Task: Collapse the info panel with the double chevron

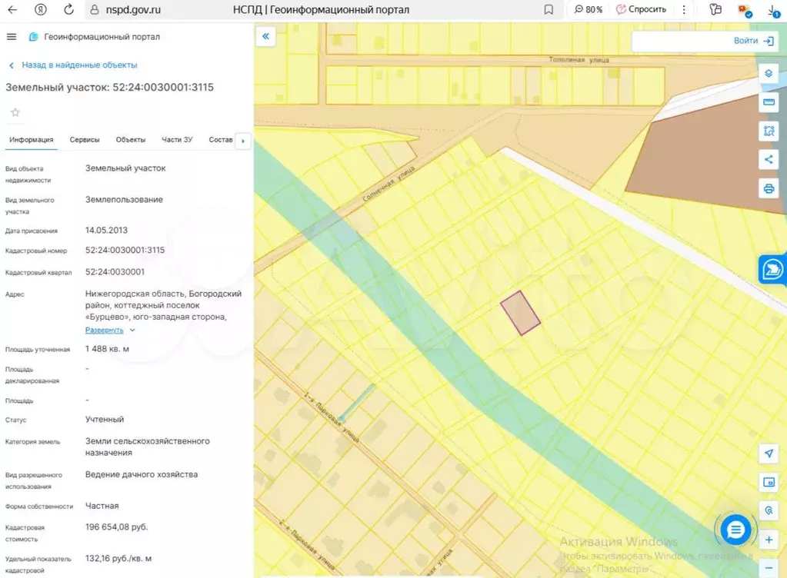Action: coord(265,36)
